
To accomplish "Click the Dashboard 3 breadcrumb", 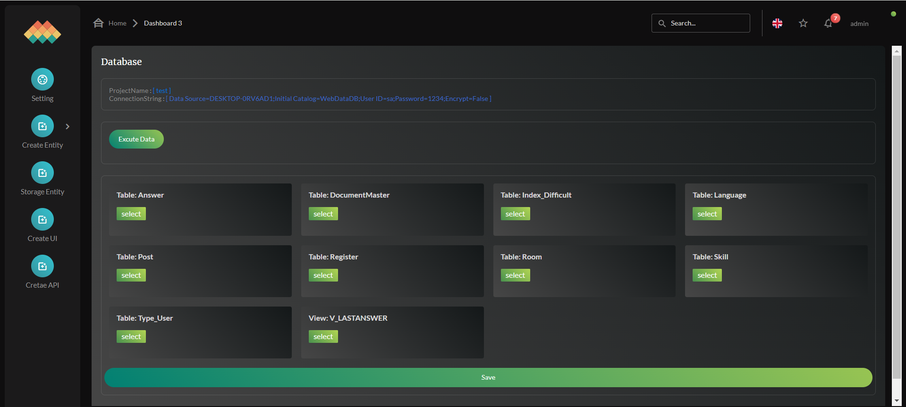I will (163, 23).
